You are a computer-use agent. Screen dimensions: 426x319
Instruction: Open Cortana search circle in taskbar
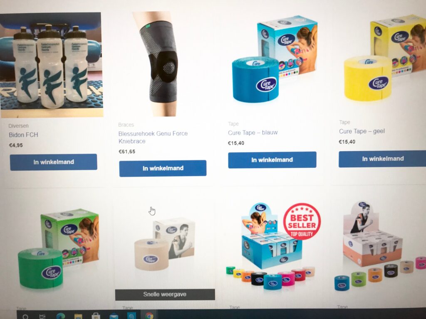25,316
